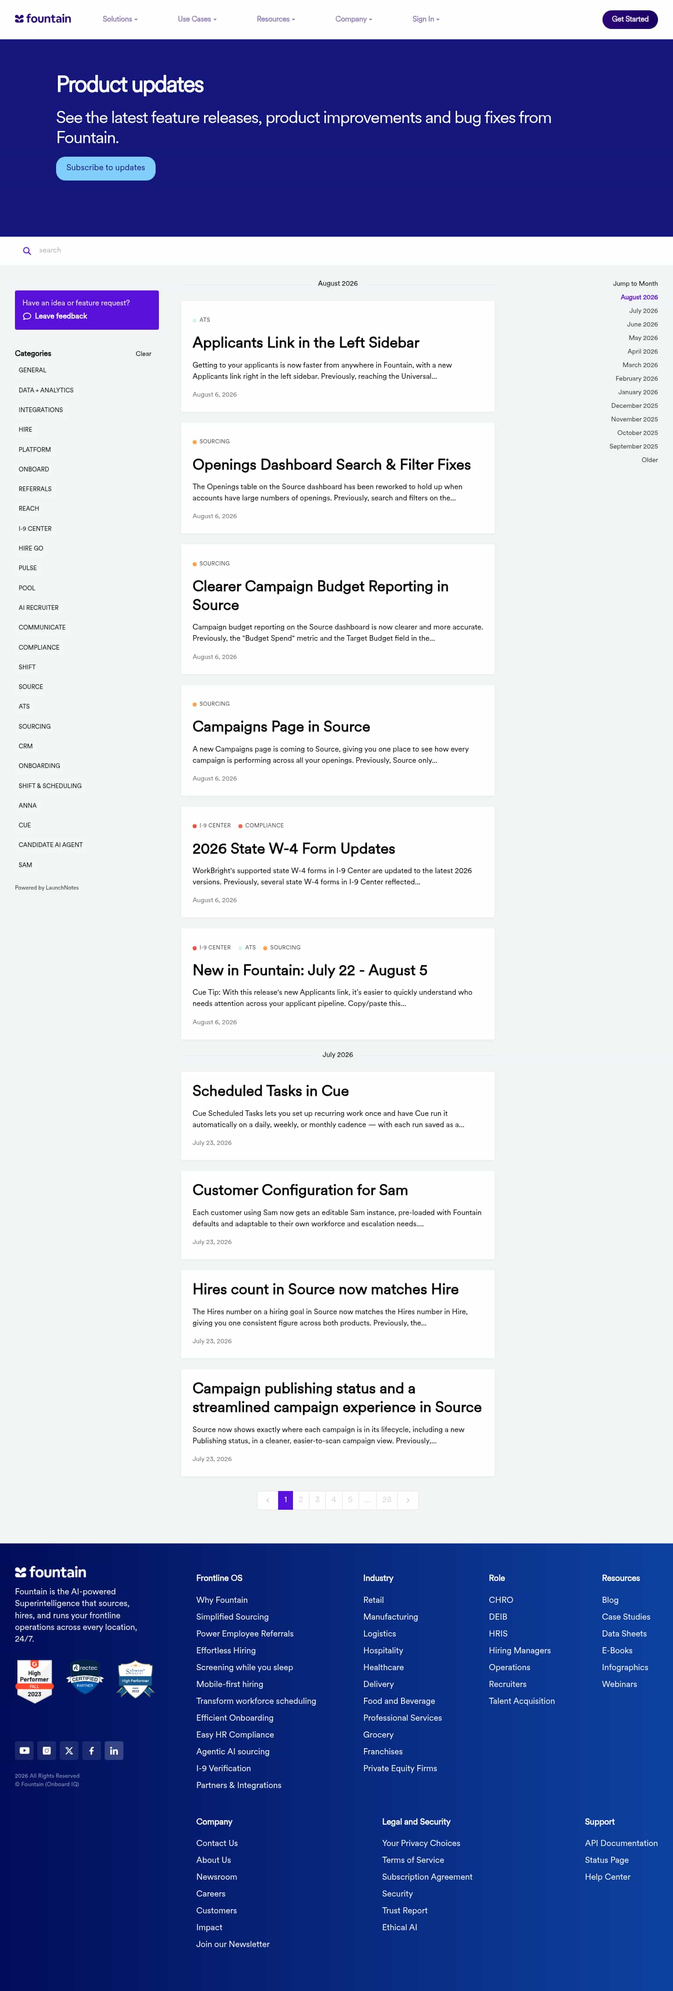Go to next page arrow in pagination
This screenshot has width=673, height=1991.
[408, 1499]
